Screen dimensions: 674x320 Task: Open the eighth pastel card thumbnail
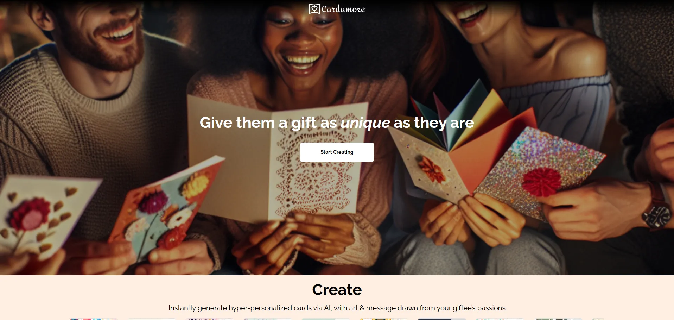[500, 319]
